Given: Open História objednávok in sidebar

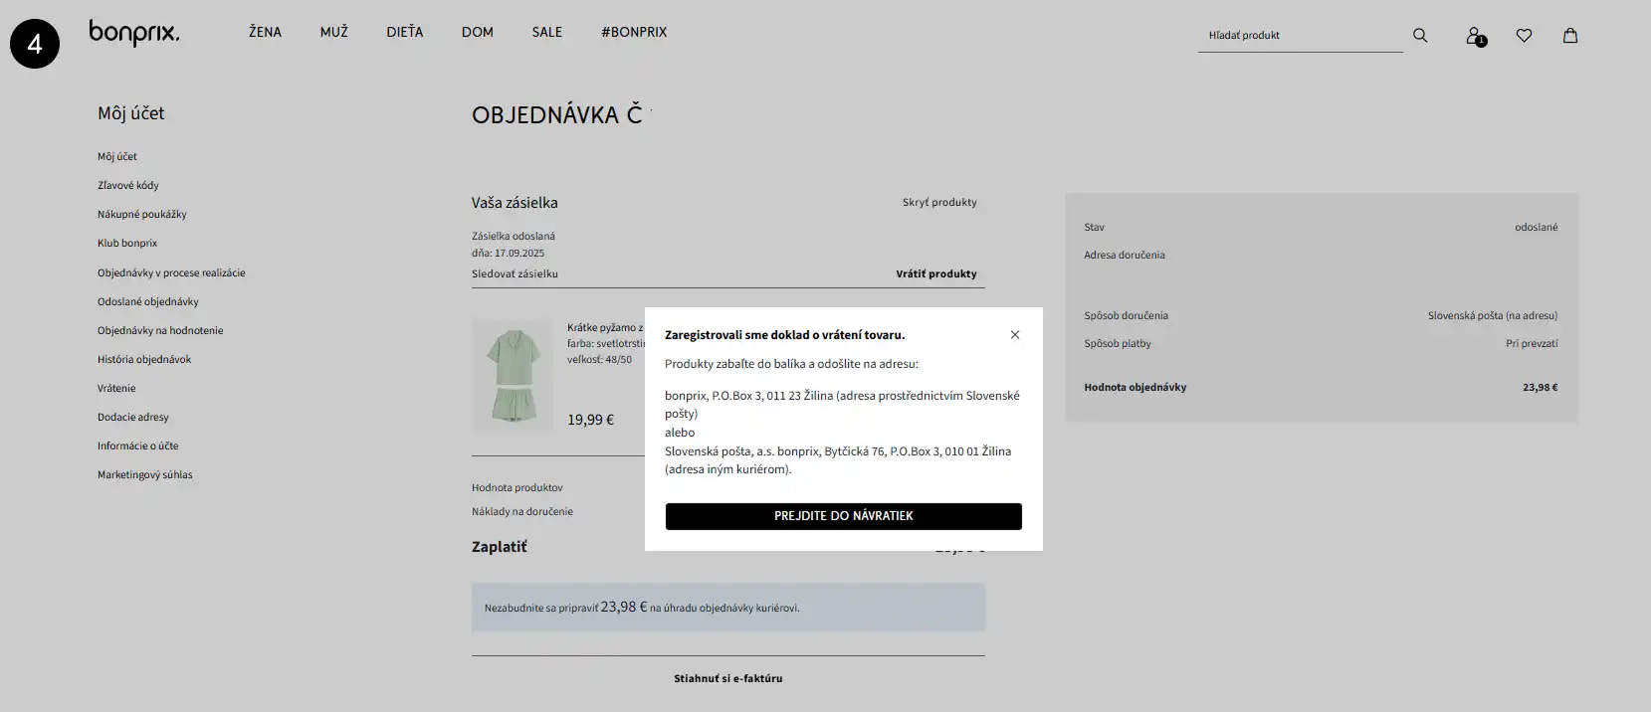Looking at the screenshot, I should point(144,359).
